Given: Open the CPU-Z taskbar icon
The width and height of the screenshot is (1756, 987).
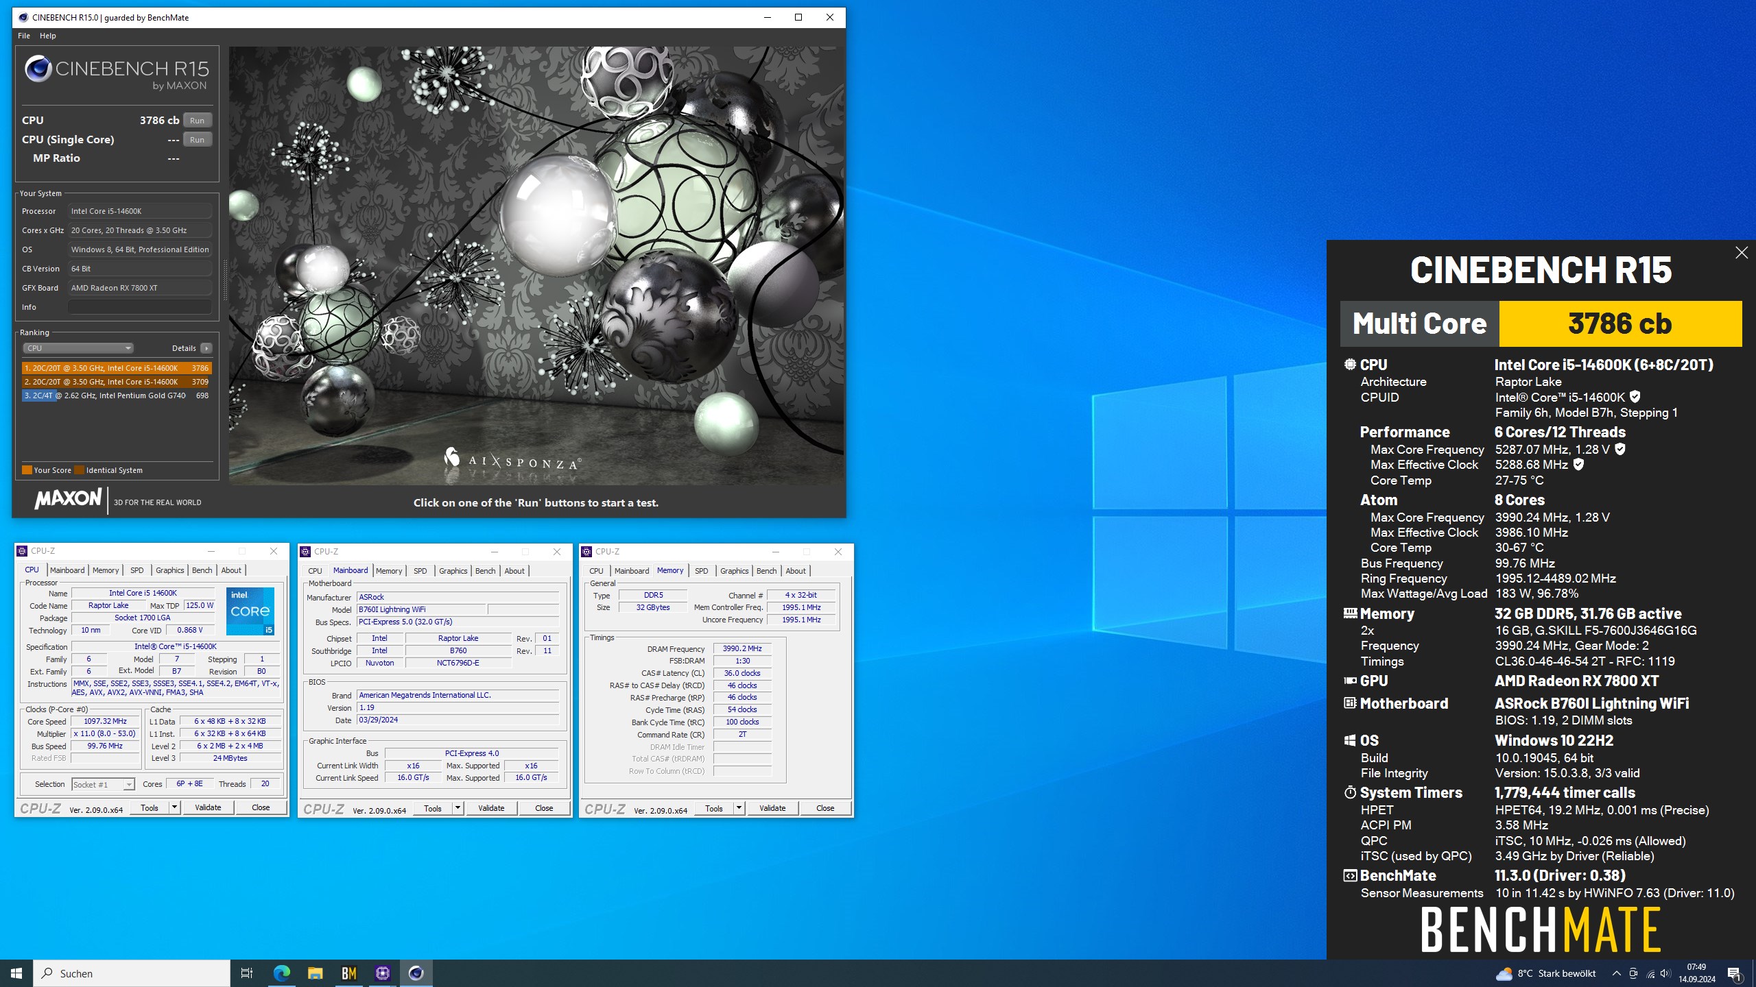Looking at the screenshot, I should pos(383,973).
